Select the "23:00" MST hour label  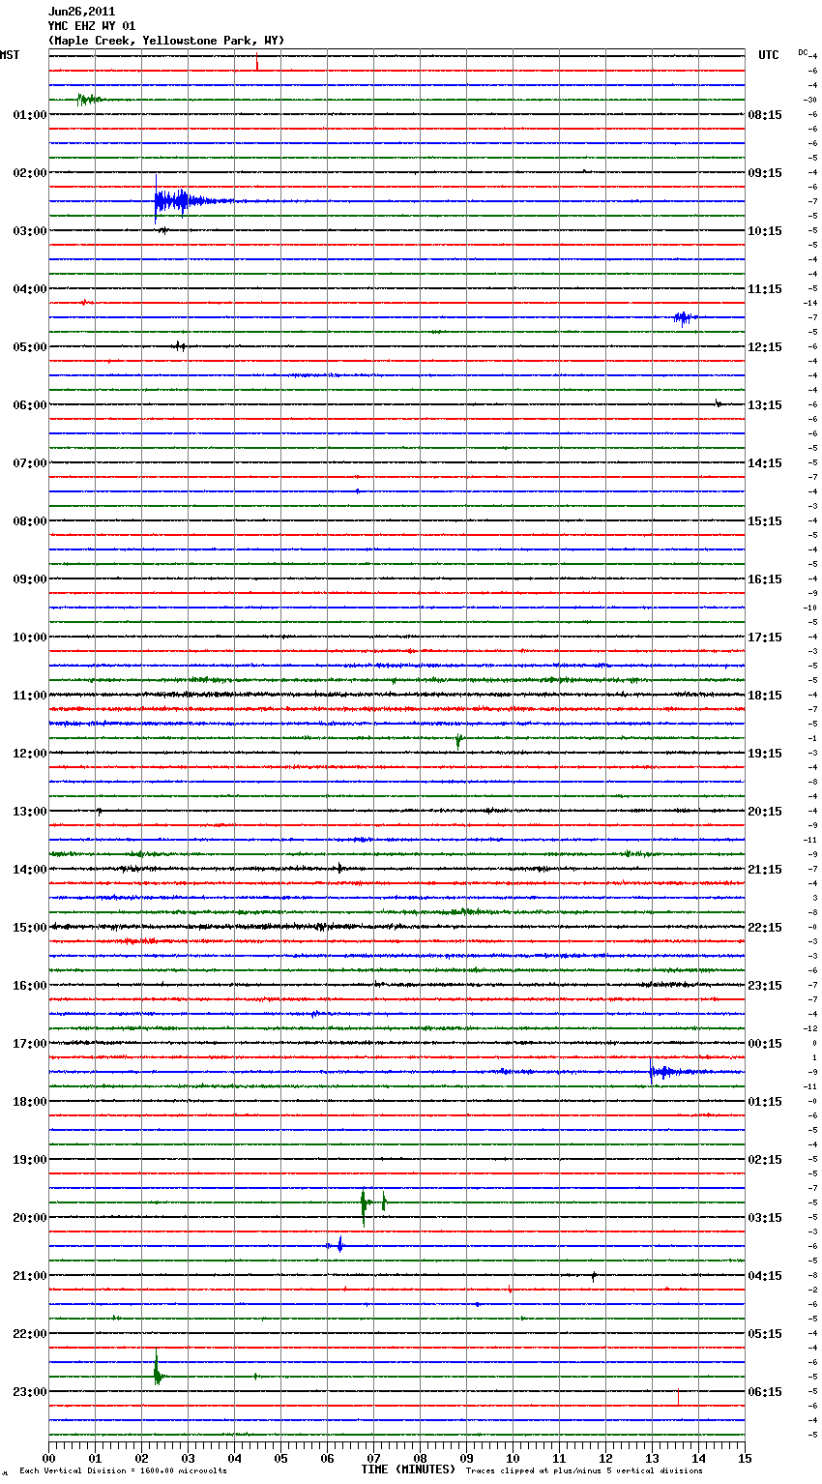[x=30, y=1392]
